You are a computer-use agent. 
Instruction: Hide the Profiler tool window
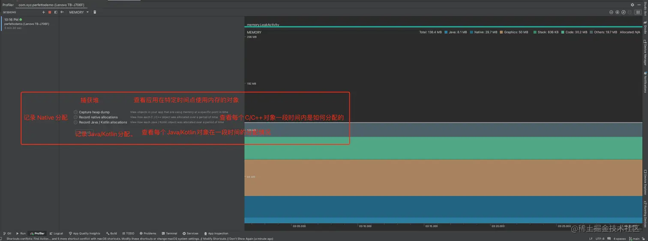[639, 5]
